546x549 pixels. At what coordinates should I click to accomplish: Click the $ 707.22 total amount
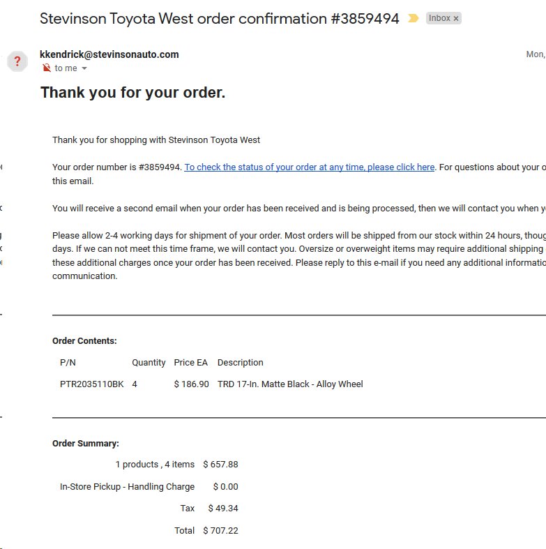pos(220,530)
